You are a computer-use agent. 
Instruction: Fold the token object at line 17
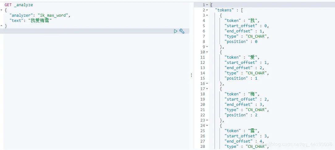[207, 89]
